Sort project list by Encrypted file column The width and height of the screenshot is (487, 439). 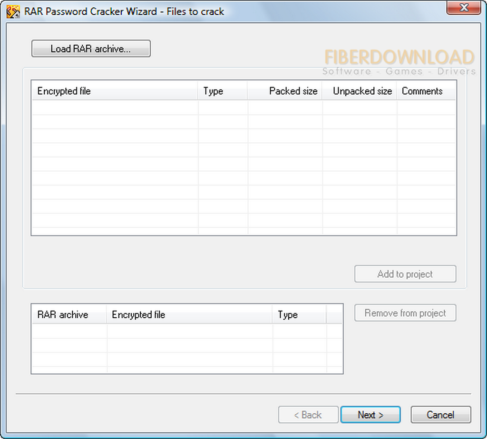[x=189, y=315]
